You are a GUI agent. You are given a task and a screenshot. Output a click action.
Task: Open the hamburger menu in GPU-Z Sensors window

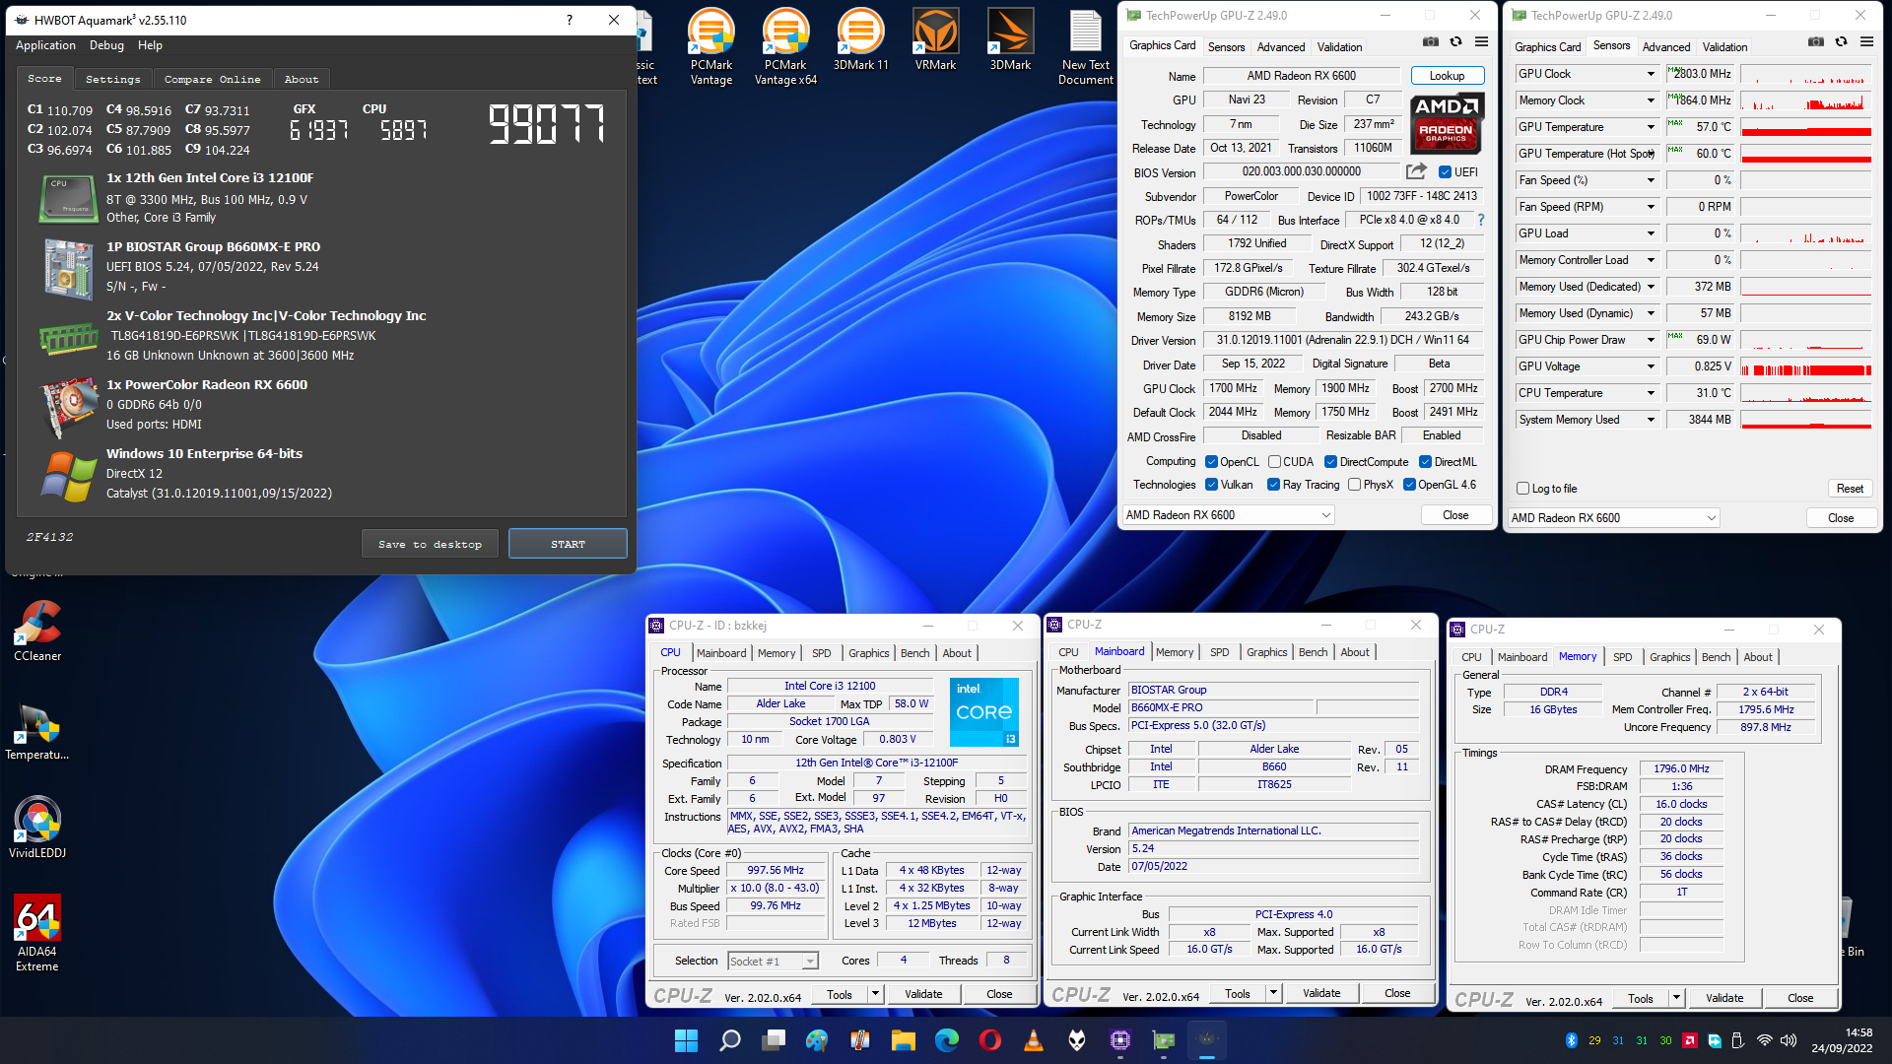(1866, 42)
